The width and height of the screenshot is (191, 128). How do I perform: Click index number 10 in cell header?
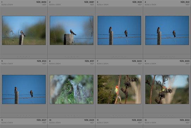click(x=50, y=120)
